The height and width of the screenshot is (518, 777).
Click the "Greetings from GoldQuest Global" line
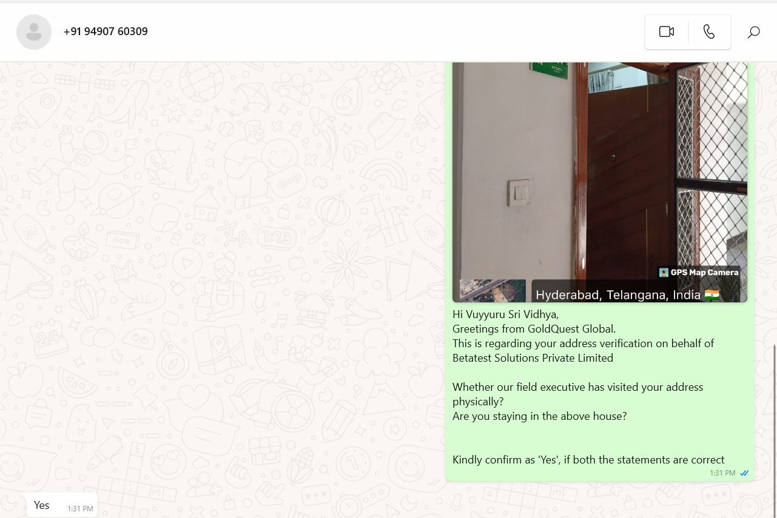point(534,329)
